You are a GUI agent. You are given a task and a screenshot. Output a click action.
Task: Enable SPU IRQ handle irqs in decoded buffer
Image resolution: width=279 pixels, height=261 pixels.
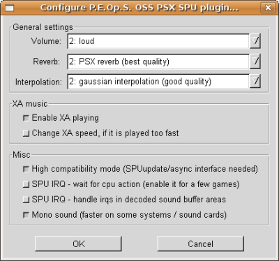(x=26, y=200)
